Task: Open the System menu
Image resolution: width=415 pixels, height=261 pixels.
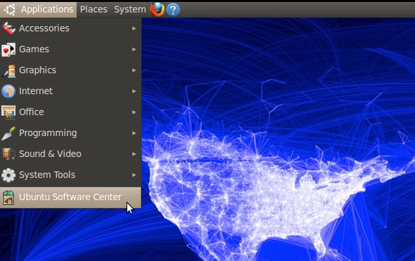Action: point(130,10)
